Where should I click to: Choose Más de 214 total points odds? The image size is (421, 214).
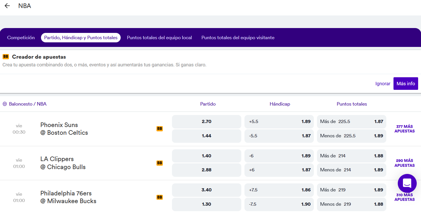tap(351, 156)
